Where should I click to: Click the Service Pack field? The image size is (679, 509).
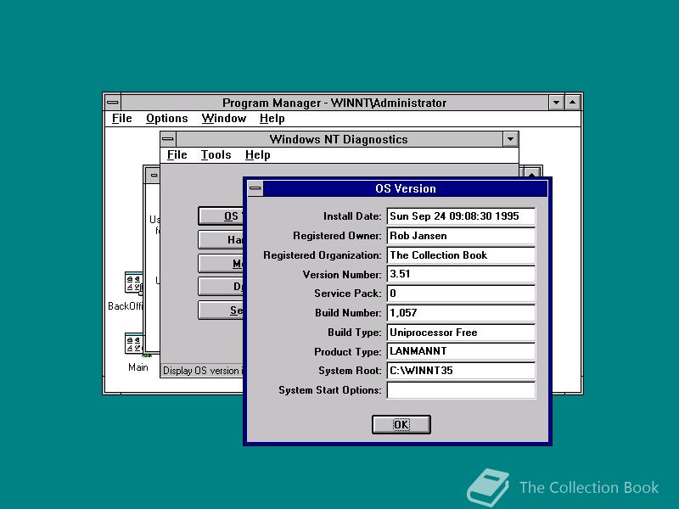click(x=461, y=294)
